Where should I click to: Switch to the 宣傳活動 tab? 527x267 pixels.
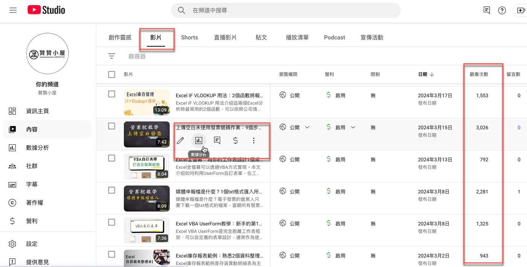(372, 37)
